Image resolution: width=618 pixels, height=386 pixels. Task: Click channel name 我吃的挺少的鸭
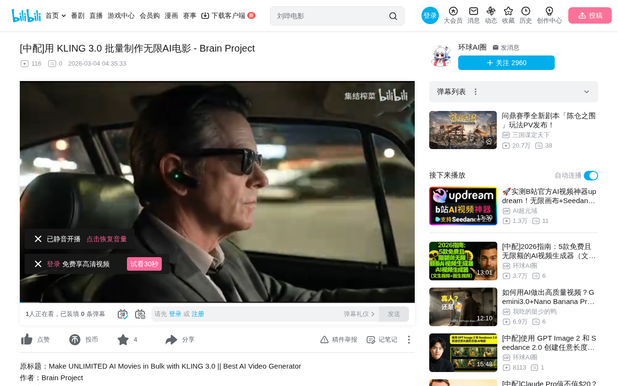(x=534, y=312)
